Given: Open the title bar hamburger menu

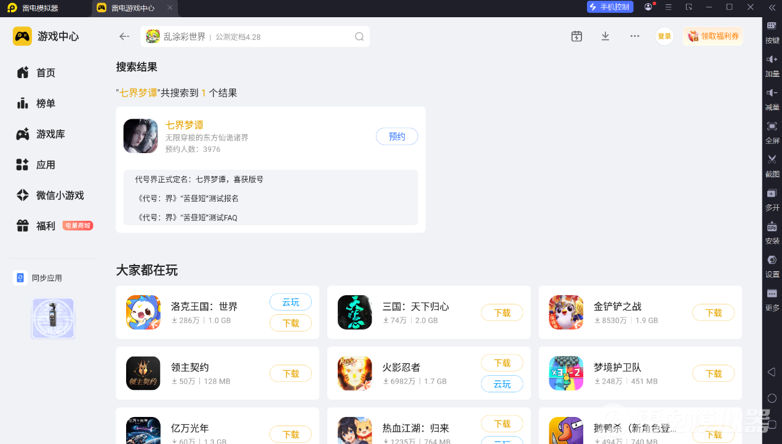Looking at the screenshot, I should [668, 7].
